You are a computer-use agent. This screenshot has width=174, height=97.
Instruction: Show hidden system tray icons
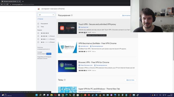(150, 95)
